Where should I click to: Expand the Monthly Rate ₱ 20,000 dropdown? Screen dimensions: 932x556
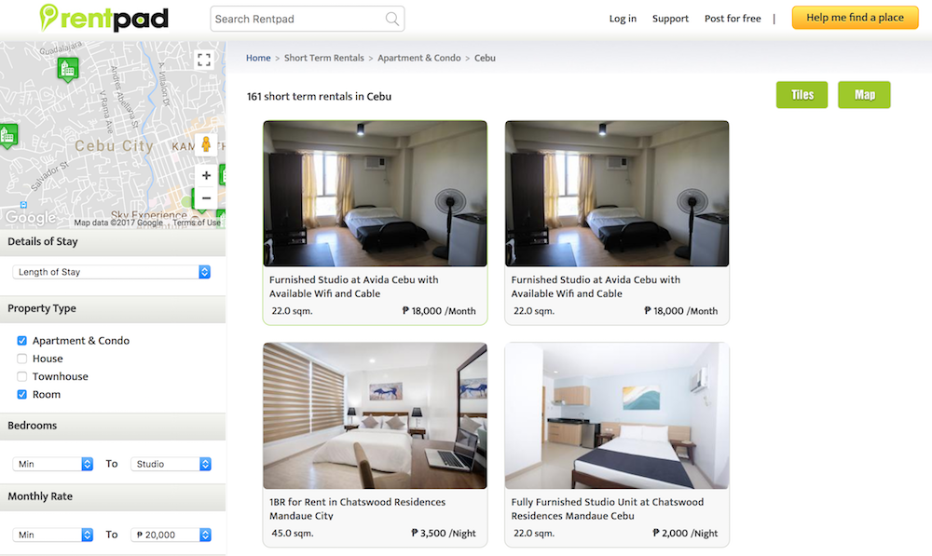[171, 535]
